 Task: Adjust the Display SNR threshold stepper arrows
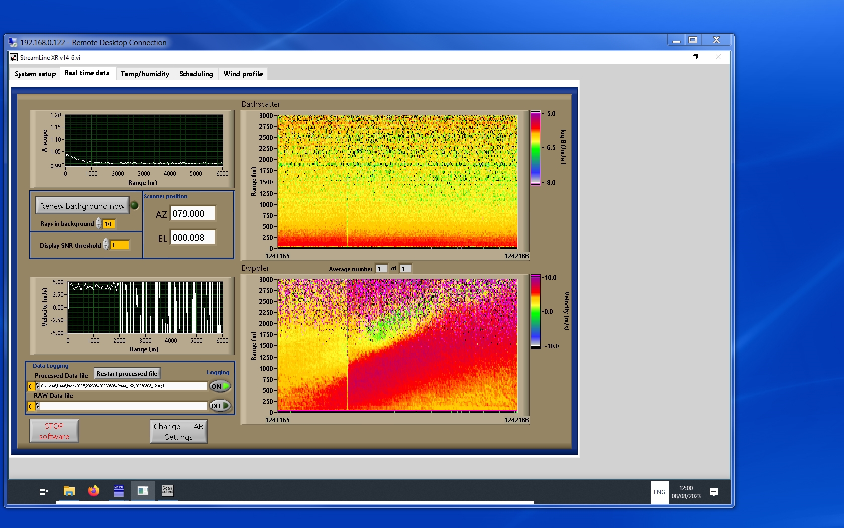(106, 245)
